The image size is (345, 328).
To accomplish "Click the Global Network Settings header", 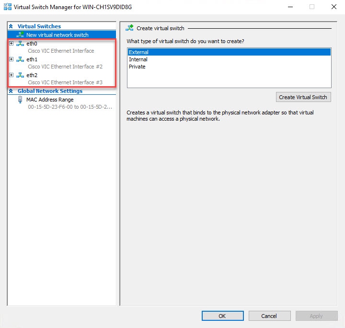I will 50,91.
